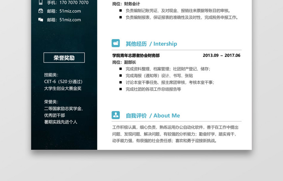Click the person icon next to 自我评价
The height and width of the screenshot is (181, 283).
116,115
